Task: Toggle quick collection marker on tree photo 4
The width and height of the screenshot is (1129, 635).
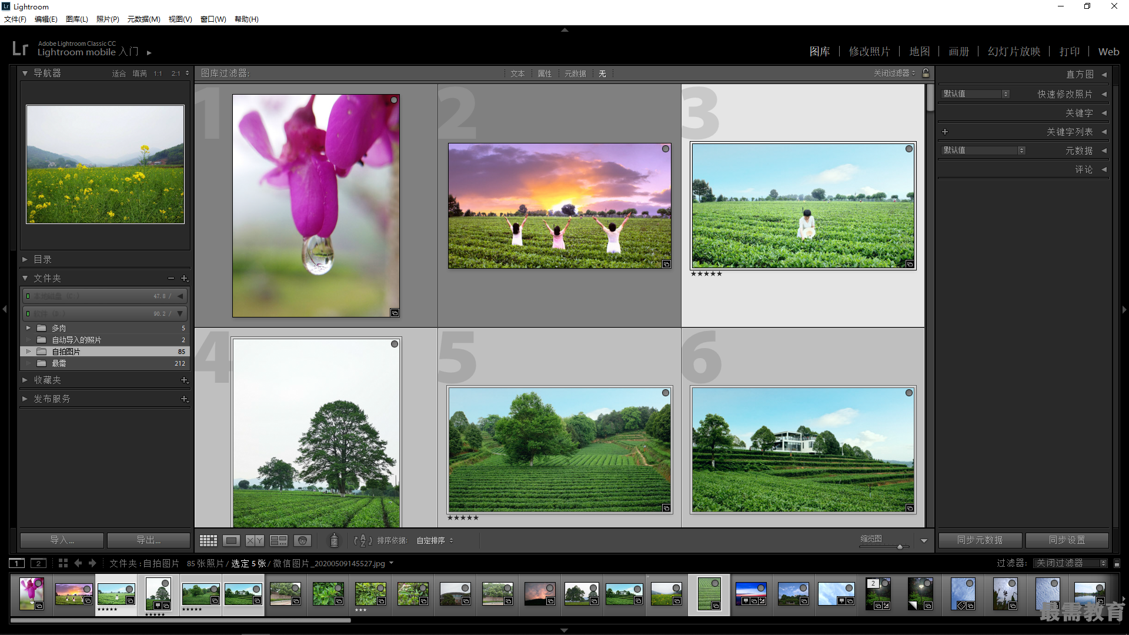Action: tap(395, 344)
